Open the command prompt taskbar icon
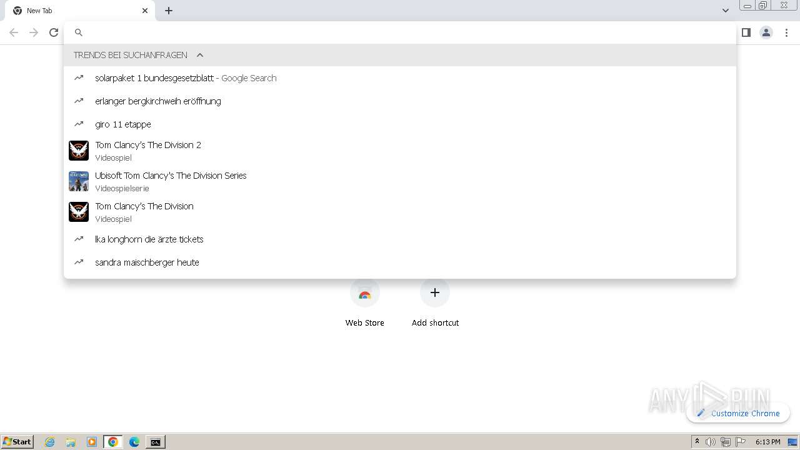The height and width of the screenshot is (450, 800). pos(156,442)
